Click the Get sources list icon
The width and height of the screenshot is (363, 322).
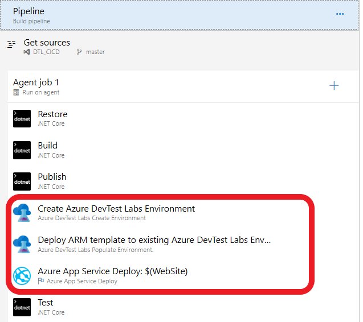11,44
